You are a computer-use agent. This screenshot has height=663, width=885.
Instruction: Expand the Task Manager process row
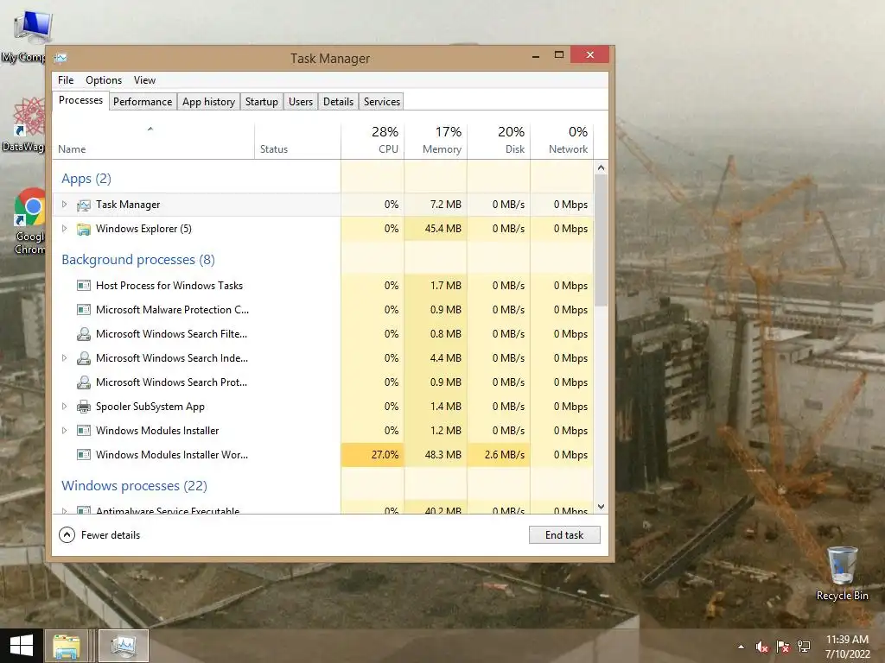click(x=64, y=204)
